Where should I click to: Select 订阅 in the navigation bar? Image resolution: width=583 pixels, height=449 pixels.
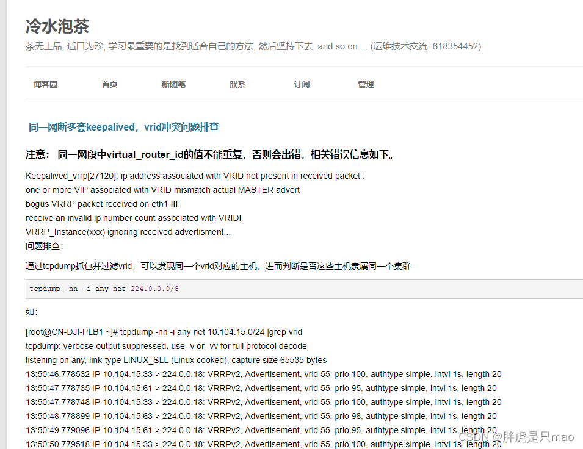pos(302,84)
